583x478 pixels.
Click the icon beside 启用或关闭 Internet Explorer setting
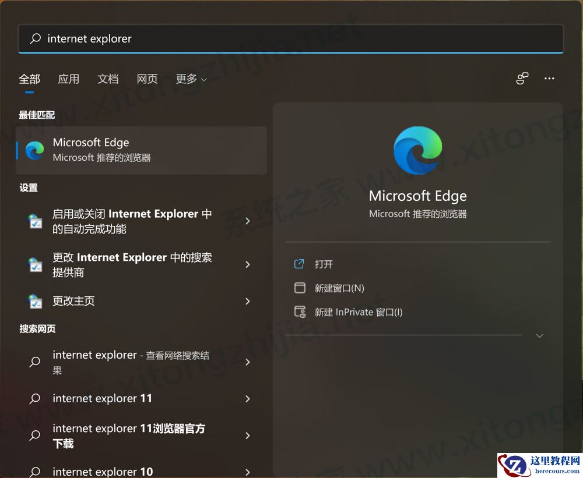34,221
